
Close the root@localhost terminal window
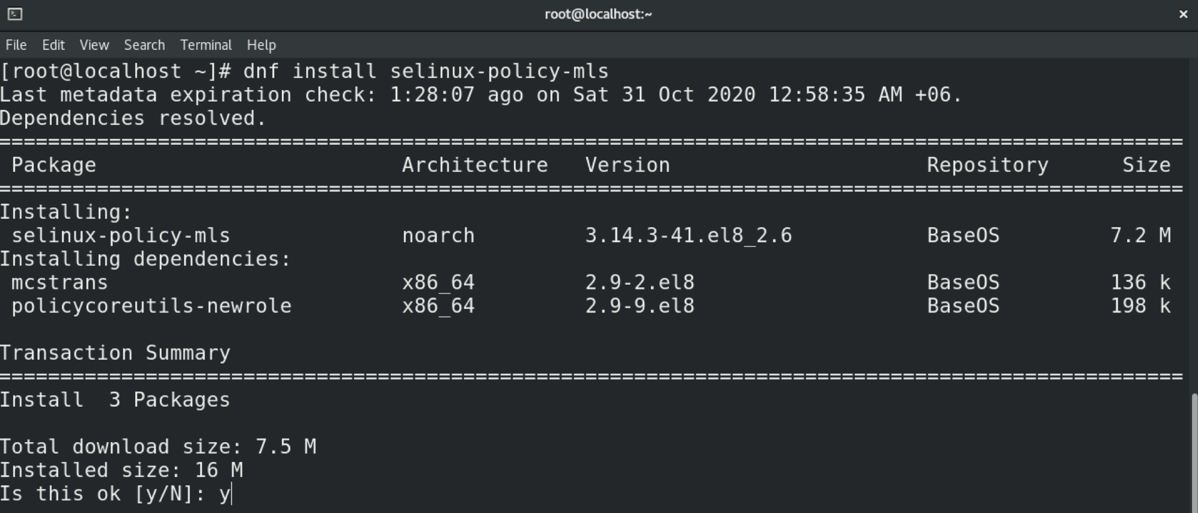tap(1183, 14)
